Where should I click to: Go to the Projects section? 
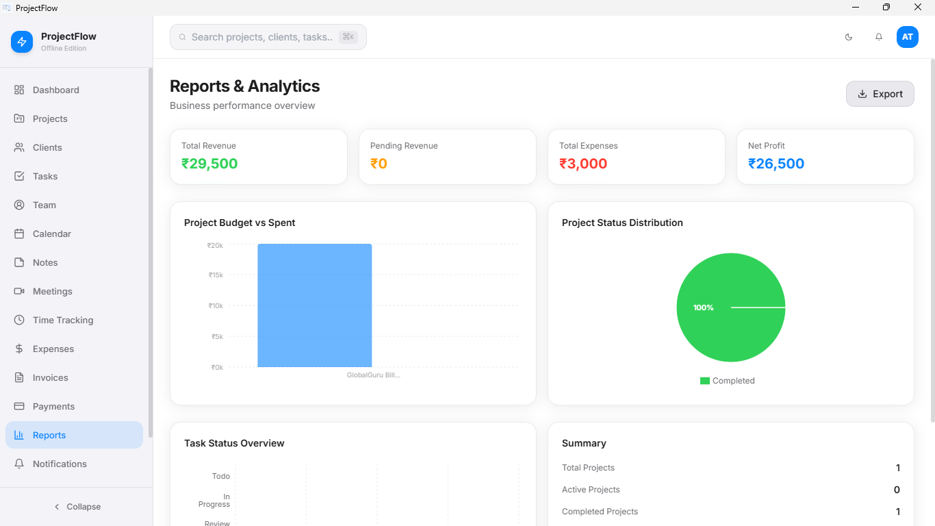pyautogui.click(x=75, y=118)
